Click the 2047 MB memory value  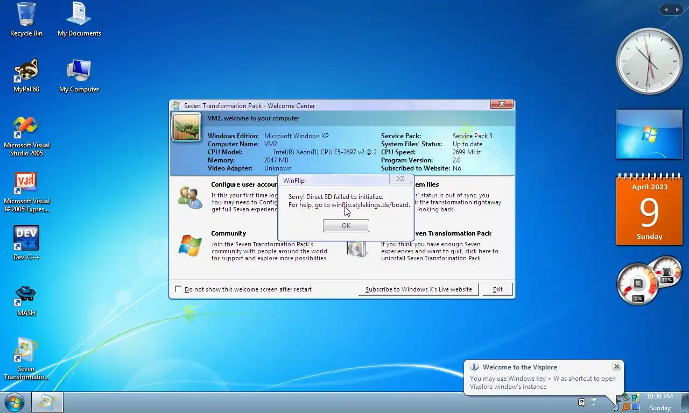pyautogui.click(x=276, y=160)
